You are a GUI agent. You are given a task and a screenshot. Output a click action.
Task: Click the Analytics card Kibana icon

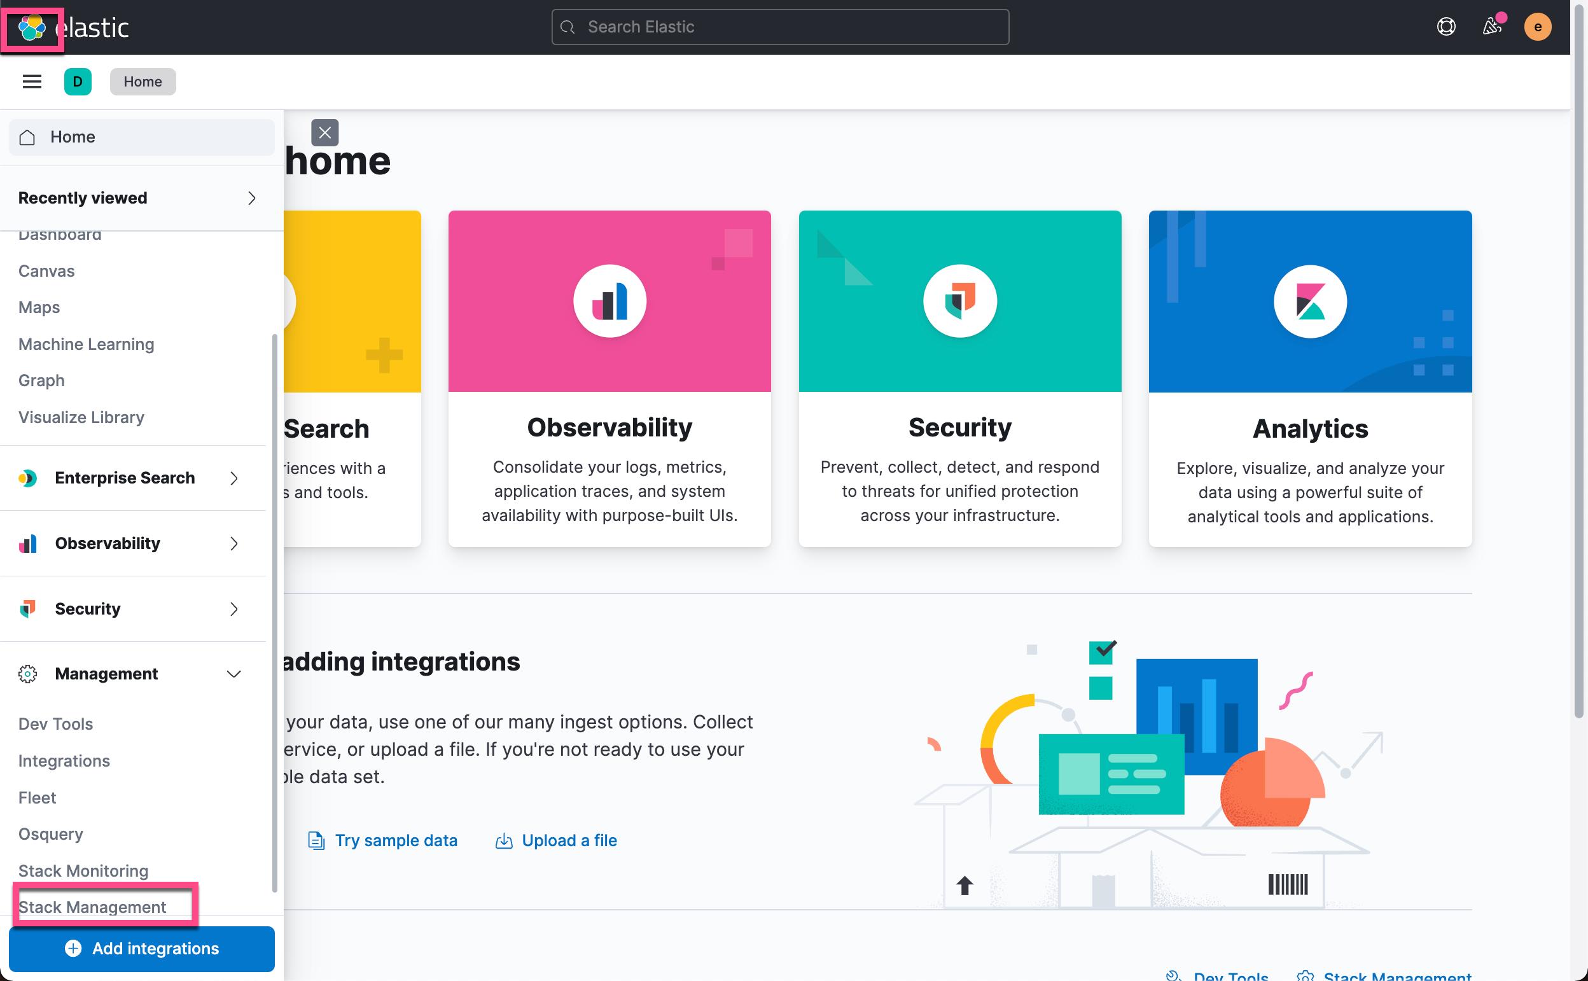click(1310, 301)
